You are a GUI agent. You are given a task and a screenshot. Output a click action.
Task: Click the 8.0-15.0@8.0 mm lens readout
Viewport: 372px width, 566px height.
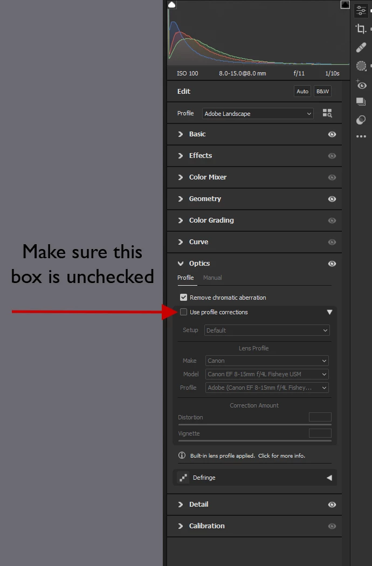click(243, 73)
